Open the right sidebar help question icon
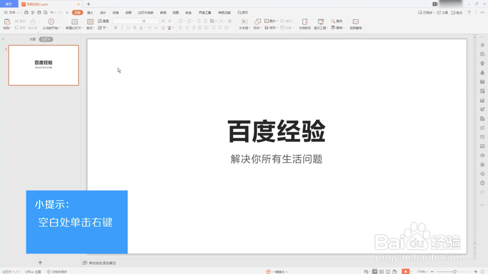 click(x=483, y=183)
